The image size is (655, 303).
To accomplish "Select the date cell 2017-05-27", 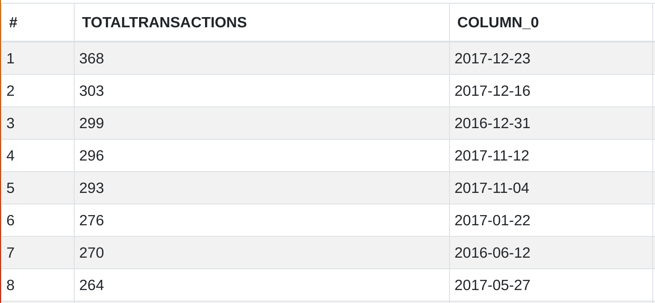I will point(492,285).
